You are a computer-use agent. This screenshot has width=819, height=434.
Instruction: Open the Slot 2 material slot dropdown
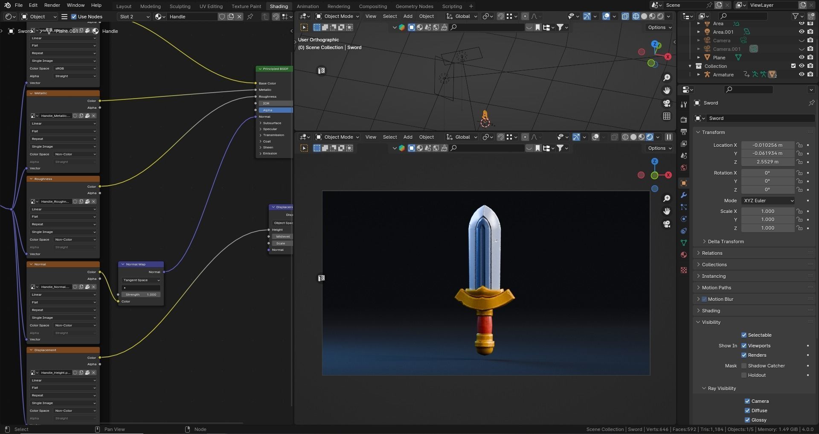coord(134,17)
